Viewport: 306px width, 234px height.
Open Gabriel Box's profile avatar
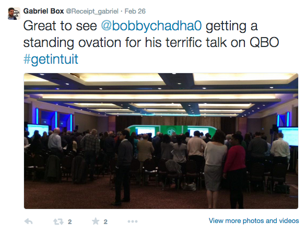(x=14, y=14)
